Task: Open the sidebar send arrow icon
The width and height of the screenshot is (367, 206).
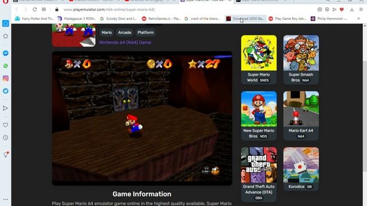Action: point(6,108)
